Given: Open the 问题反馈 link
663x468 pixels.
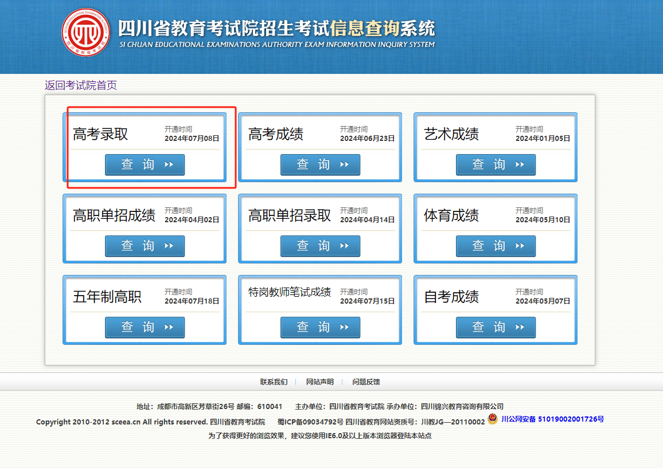Looking at the screenshot, I should 366,382.
